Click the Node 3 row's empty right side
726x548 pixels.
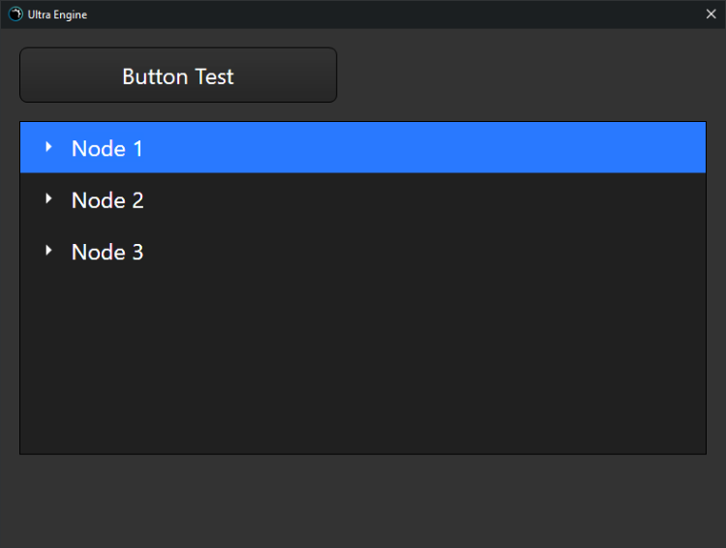point(436,252)
